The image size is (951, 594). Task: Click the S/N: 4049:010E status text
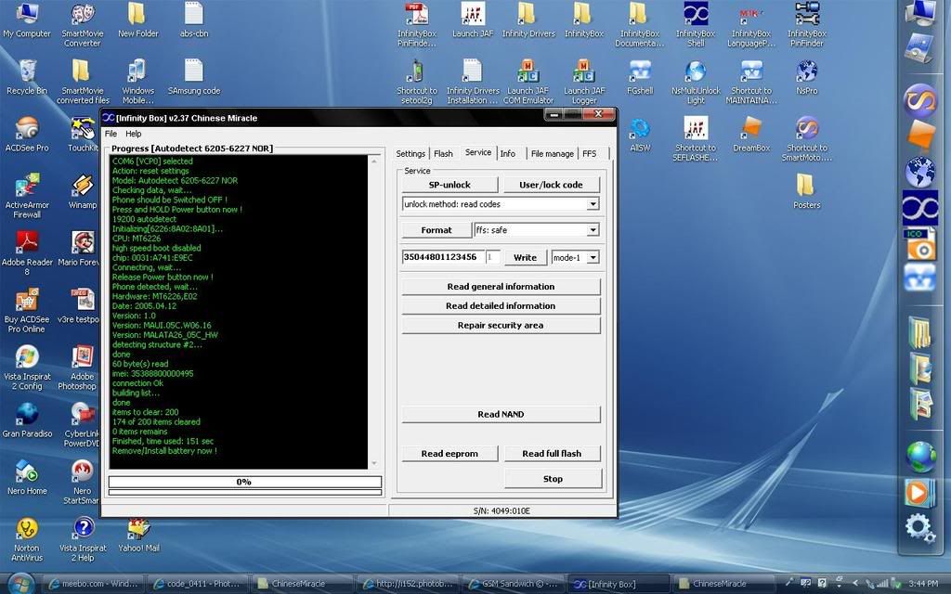click(x=502, y=511)
